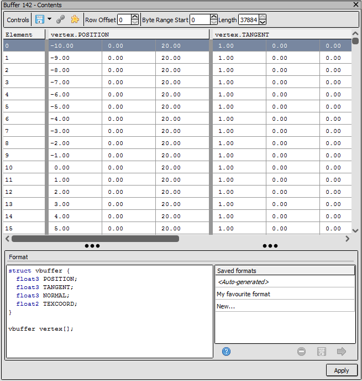Click the left three-dot splitter handle
The image size is (362, 381).
coord(92,246)
